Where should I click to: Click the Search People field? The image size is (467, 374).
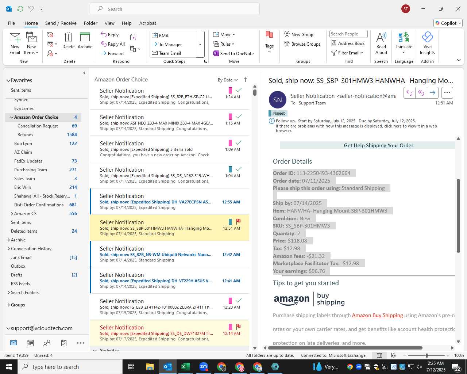[348, 34]
